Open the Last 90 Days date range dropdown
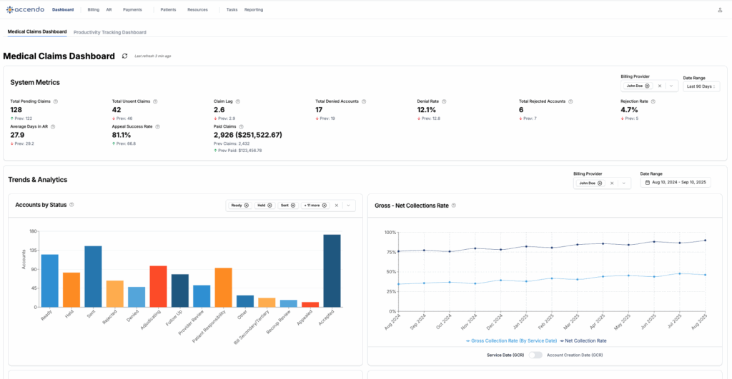732x379 pixels. tap(701, 86)
